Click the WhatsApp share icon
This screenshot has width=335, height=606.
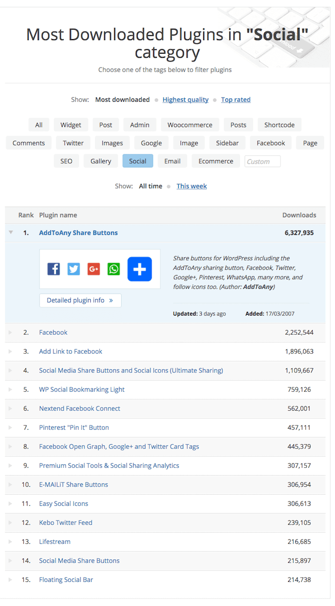pos(114,269)
